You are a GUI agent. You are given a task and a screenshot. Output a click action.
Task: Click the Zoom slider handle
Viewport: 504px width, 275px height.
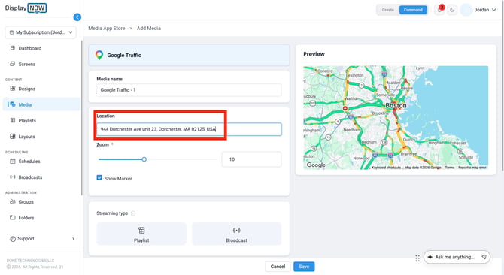144,159
